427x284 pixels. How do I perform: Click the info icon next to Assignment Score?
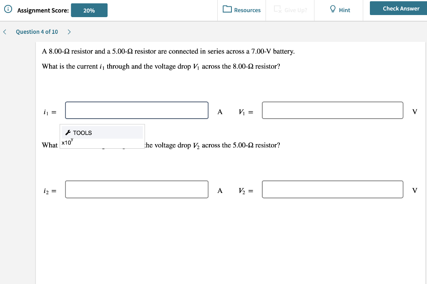click(8, 8)
